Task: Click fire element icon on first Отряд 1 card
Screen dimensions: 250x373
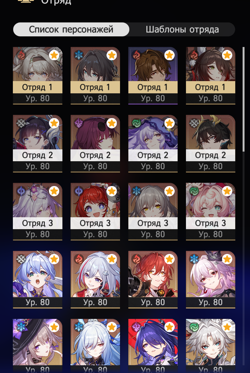Action: (21, 55)
